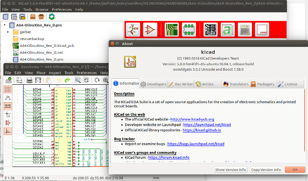The height and width of the screenshot is (181, 308).
Task: Click Save icon in Eeschema toolbar
Action: pos(9,80)
